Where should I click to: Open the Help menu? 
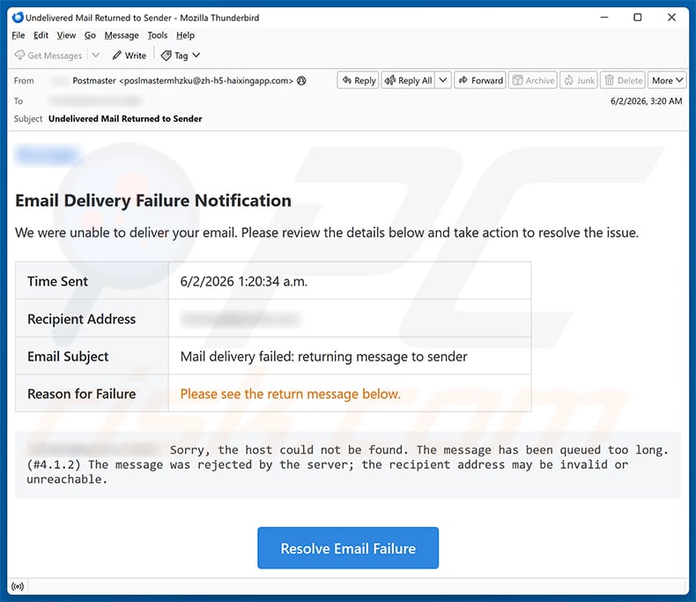pyautogui.click(x=185, y=35)
